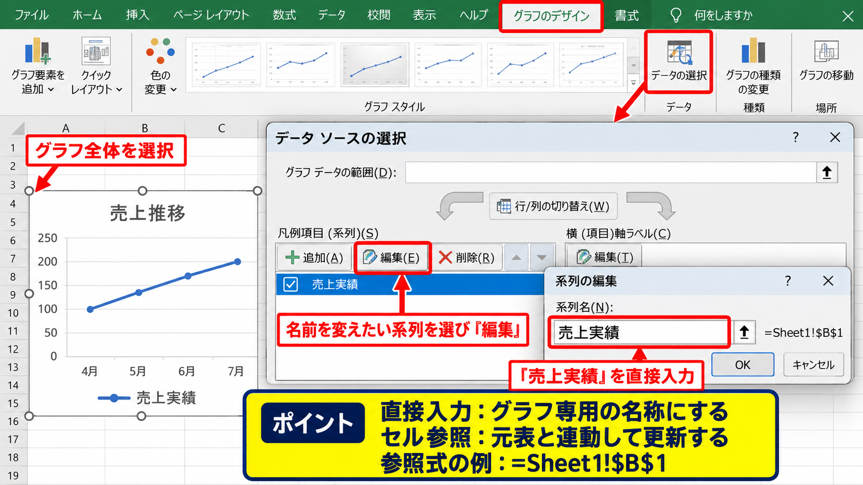This screenshot has width=863, height=485.
Task: Click the グラフデータの範囲 input field
Action: pos(611,172)
